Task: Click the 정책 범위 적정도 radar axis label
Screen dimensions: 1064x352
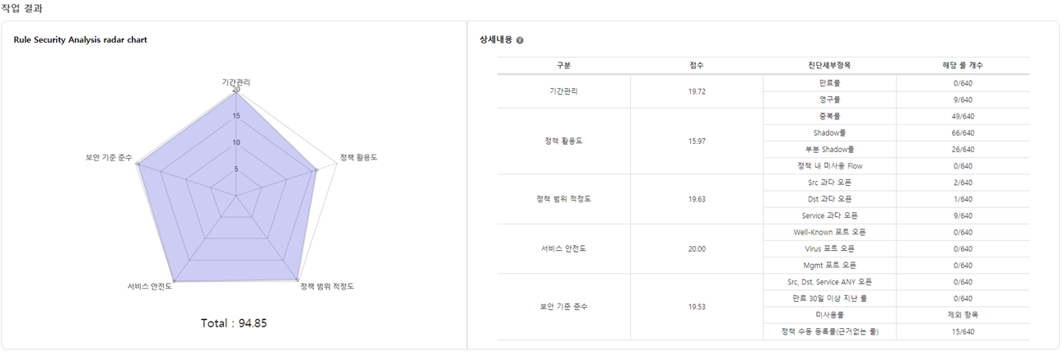Action: pyautogui.click(x=327, y=286)
